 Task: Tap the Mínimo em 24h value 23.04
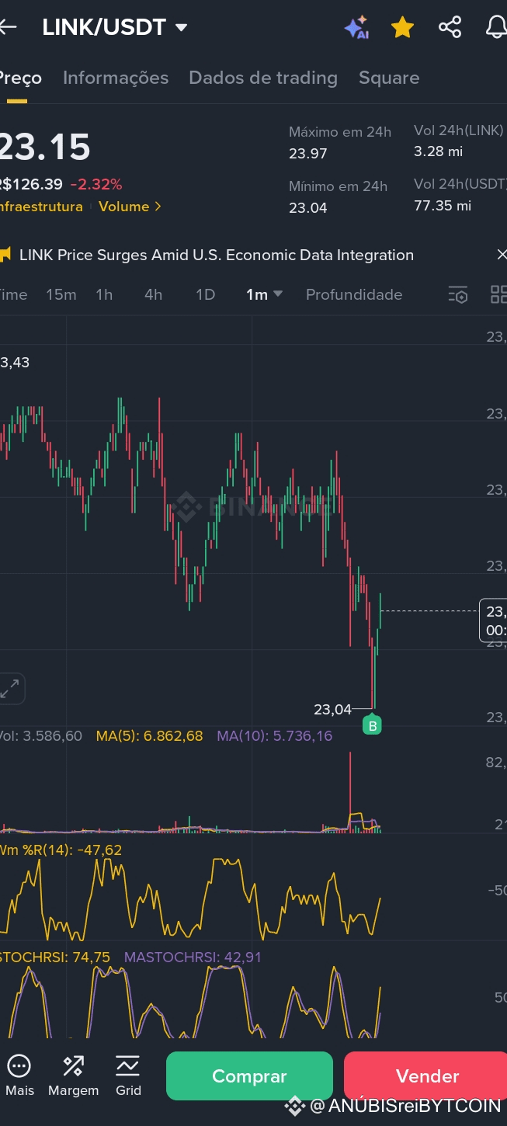coord(308,207)
